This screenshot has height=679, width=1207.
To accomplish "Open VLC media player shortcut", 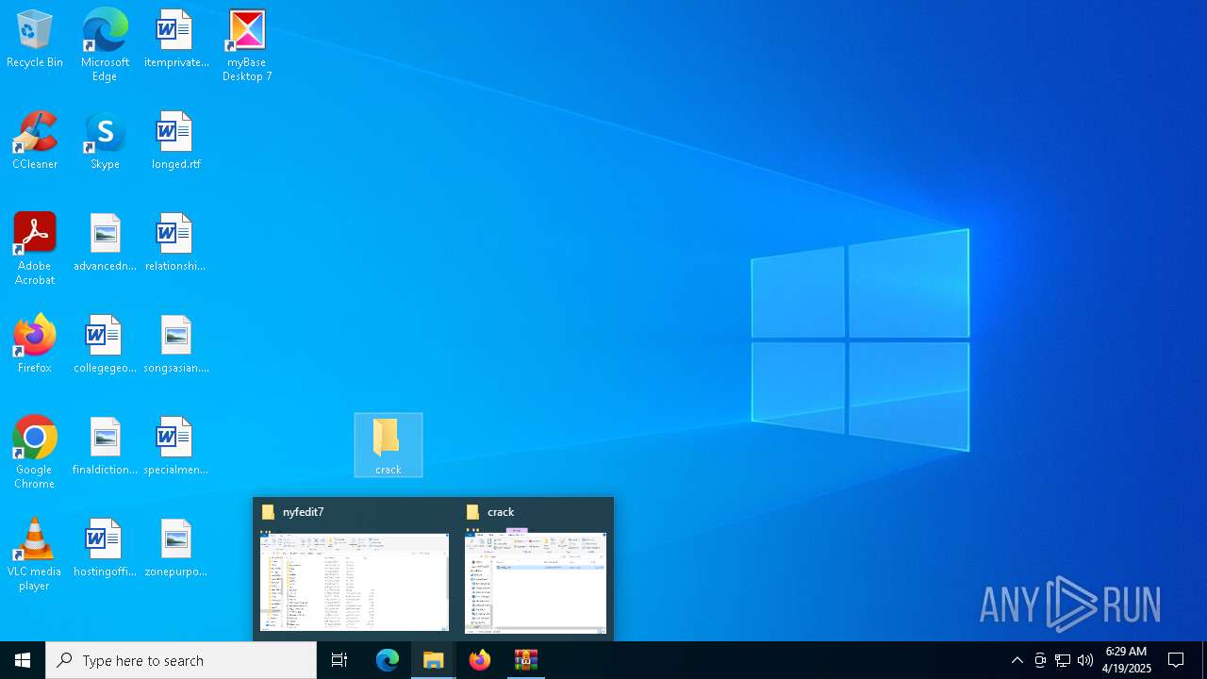I will [x=35, y=555].
